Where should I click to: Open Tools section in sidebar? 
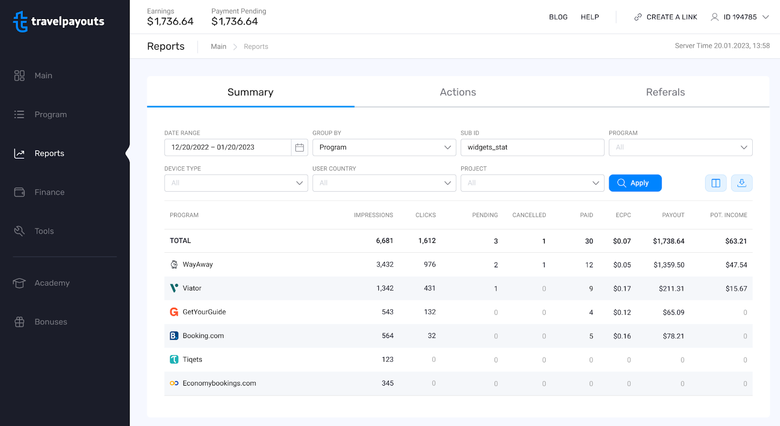tap(44, 231)
